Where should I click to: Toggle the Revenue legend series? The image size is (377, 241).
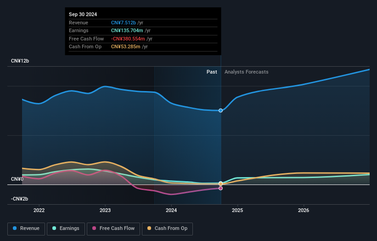click(26, 229)
